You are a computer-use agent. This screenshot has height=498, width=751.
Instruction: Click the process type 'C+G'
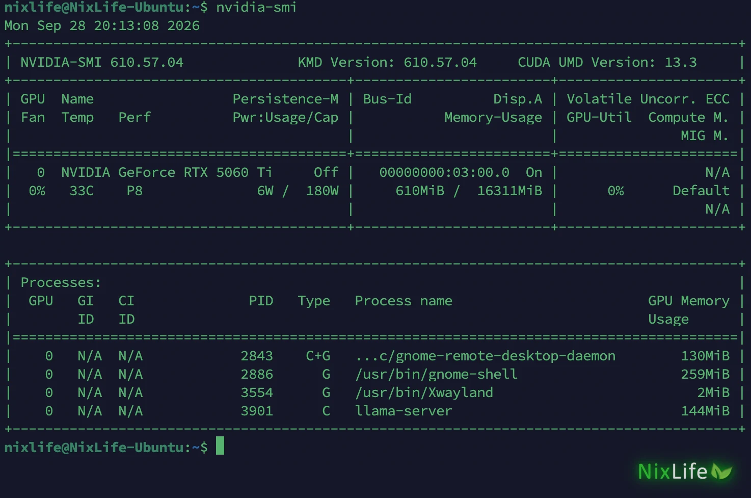click(x=318, y=356)
